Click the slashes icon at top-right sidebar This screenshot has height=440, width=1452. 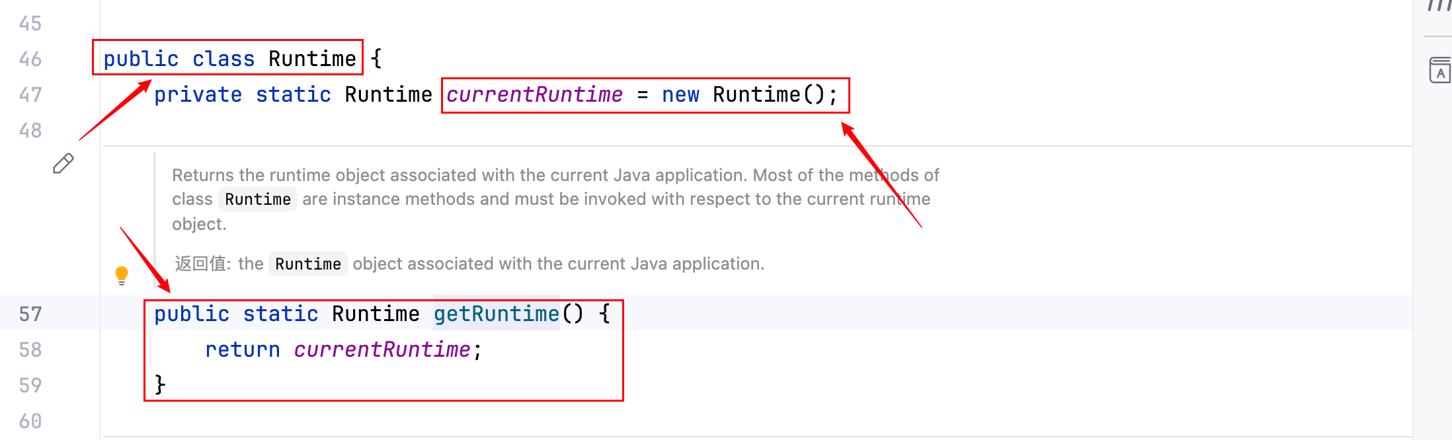coord(1439,7)
